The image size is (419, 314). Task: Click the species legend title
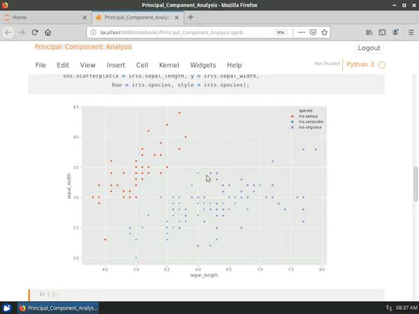click(305, 111)
